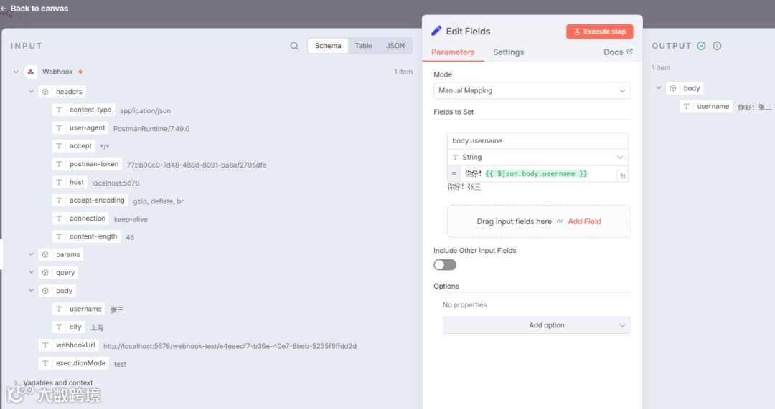The width and height of the screenshot is (775, 409).
Task: Click the expression reset icon beside value field
Action: pos(623,176)
